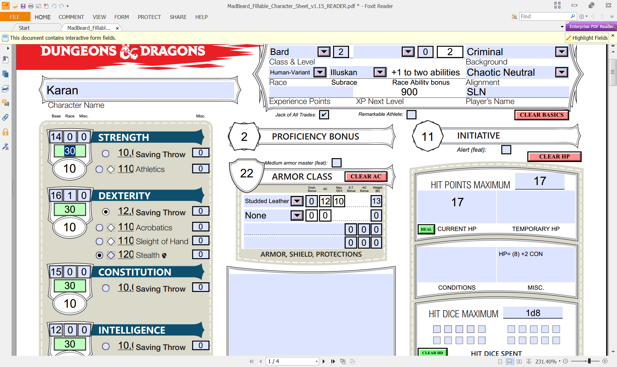Click the CLEAR HD button
The height and width of the screenshot is (367, 617).
[433, 352]
